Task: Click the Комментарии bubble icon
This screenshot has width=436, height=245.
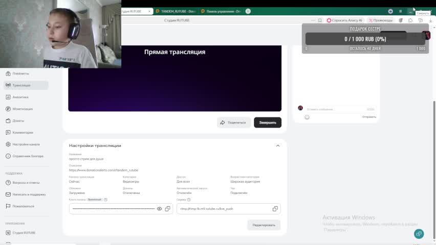Action: point(8,133)
